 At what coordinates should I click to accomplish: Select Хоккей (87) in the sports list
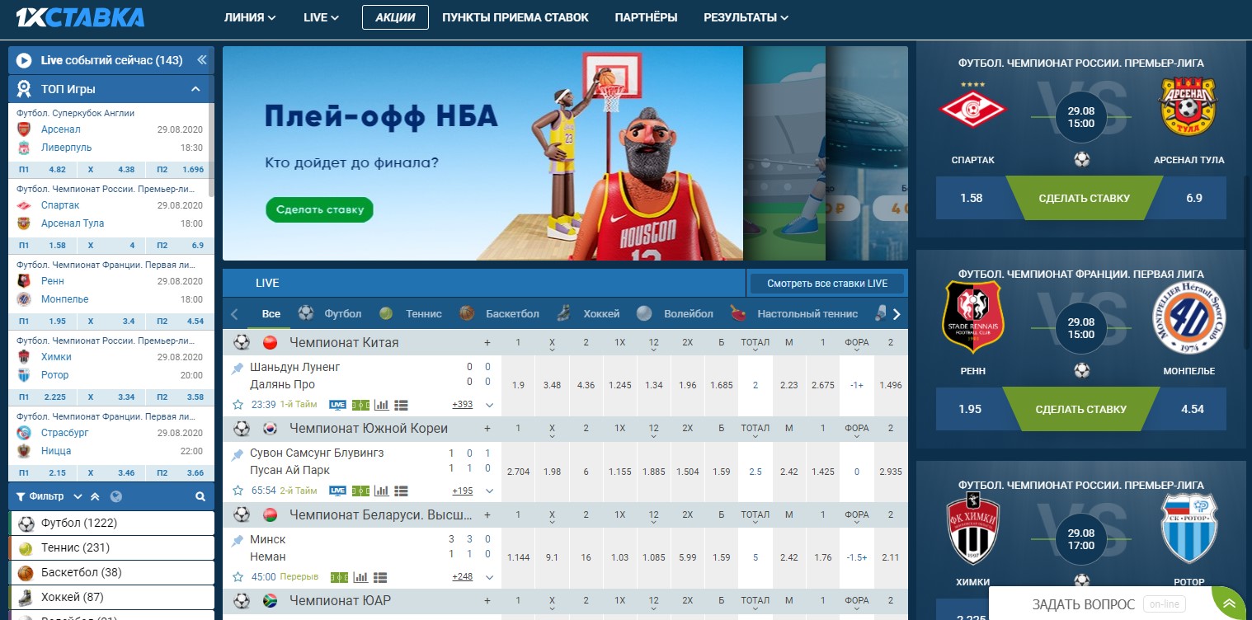coord(111,598)
